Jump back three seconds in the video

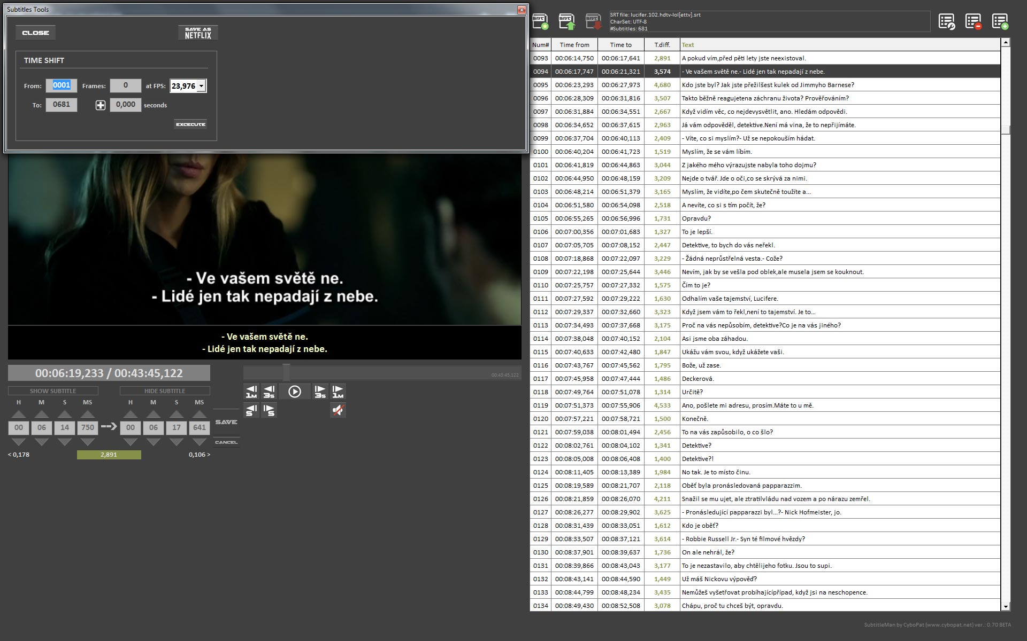[269, 392]
